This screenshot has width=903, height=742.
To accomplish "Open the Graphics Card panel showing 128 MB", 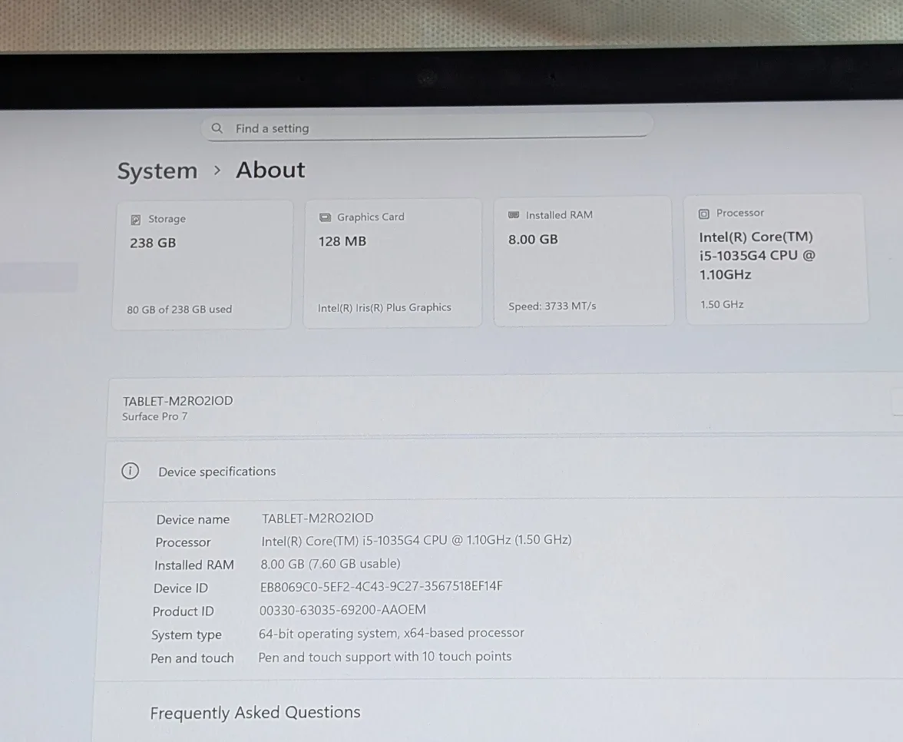I will pos(392,261).
